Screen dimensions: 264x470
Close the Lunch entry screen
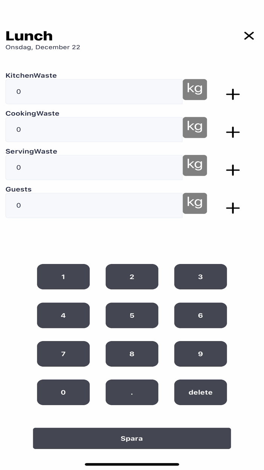pos(249,36)
